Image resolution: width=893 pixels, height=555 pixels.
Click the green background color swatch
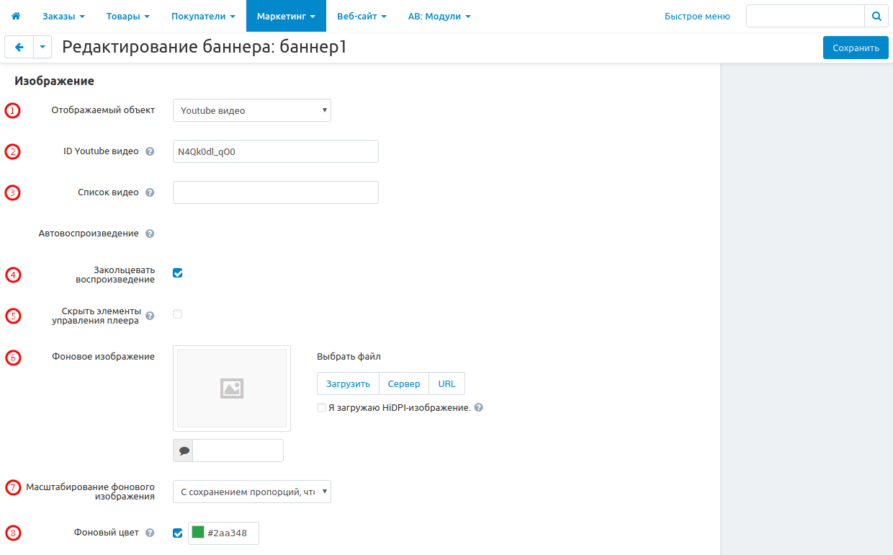(198, 533)
